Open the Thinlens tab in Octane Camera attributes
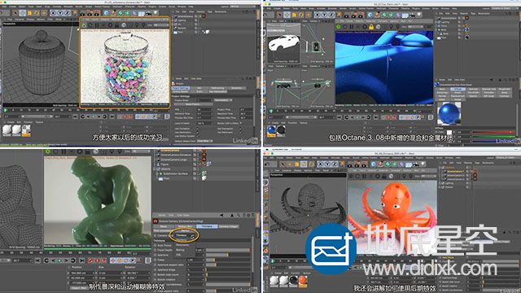This screenshot has height=293, width=521. click(x=207, y=226)
